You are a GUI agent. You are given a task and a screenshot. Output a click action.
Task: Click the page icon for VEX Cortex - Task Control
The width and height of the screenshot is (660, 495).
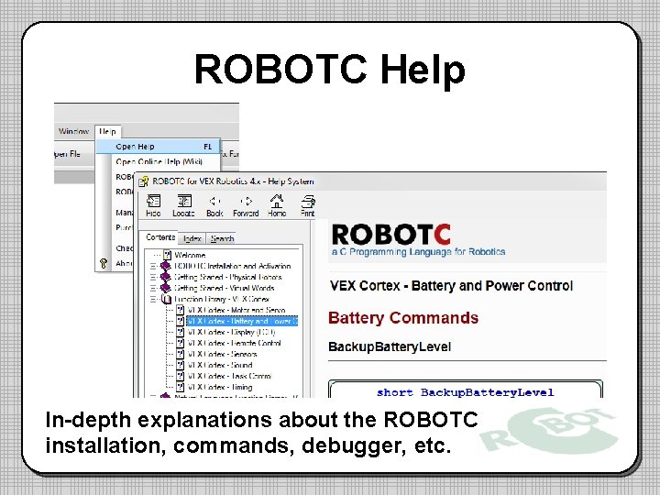click(x=181, y=376)
